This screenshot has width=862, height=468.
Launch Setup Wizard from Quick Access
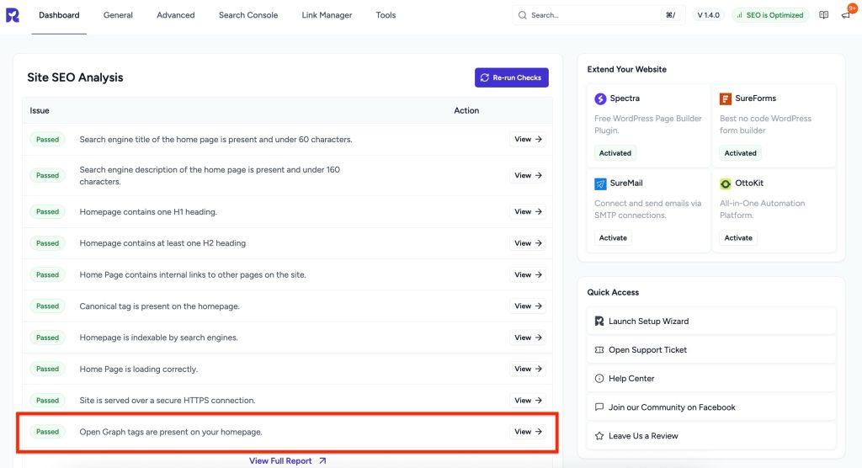pos(648,322)
